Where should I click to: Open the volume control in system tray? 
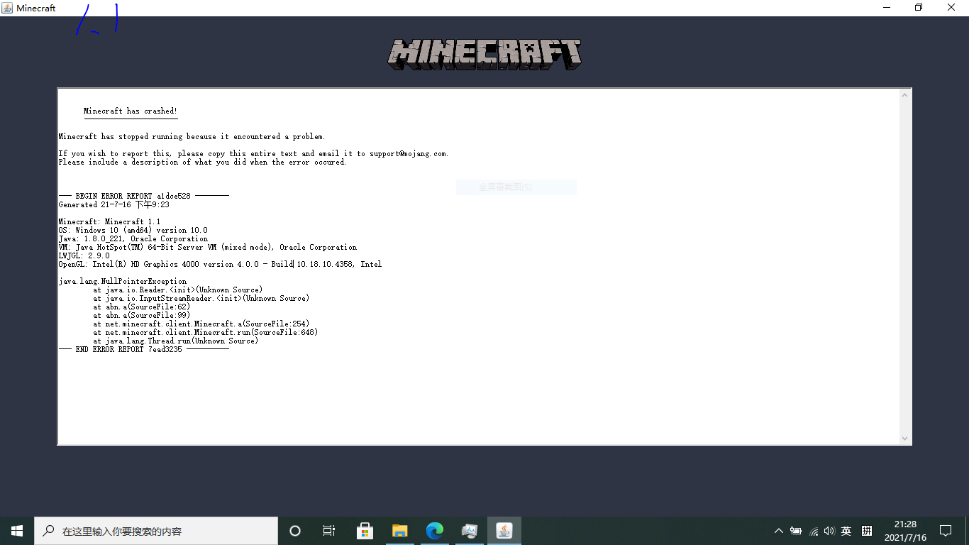tap(829, 530)
